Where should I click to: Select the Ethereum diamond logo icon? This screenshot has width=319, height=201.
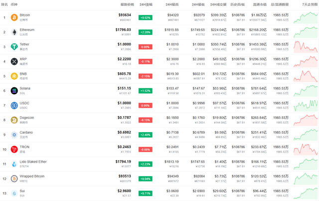point(14,32)
